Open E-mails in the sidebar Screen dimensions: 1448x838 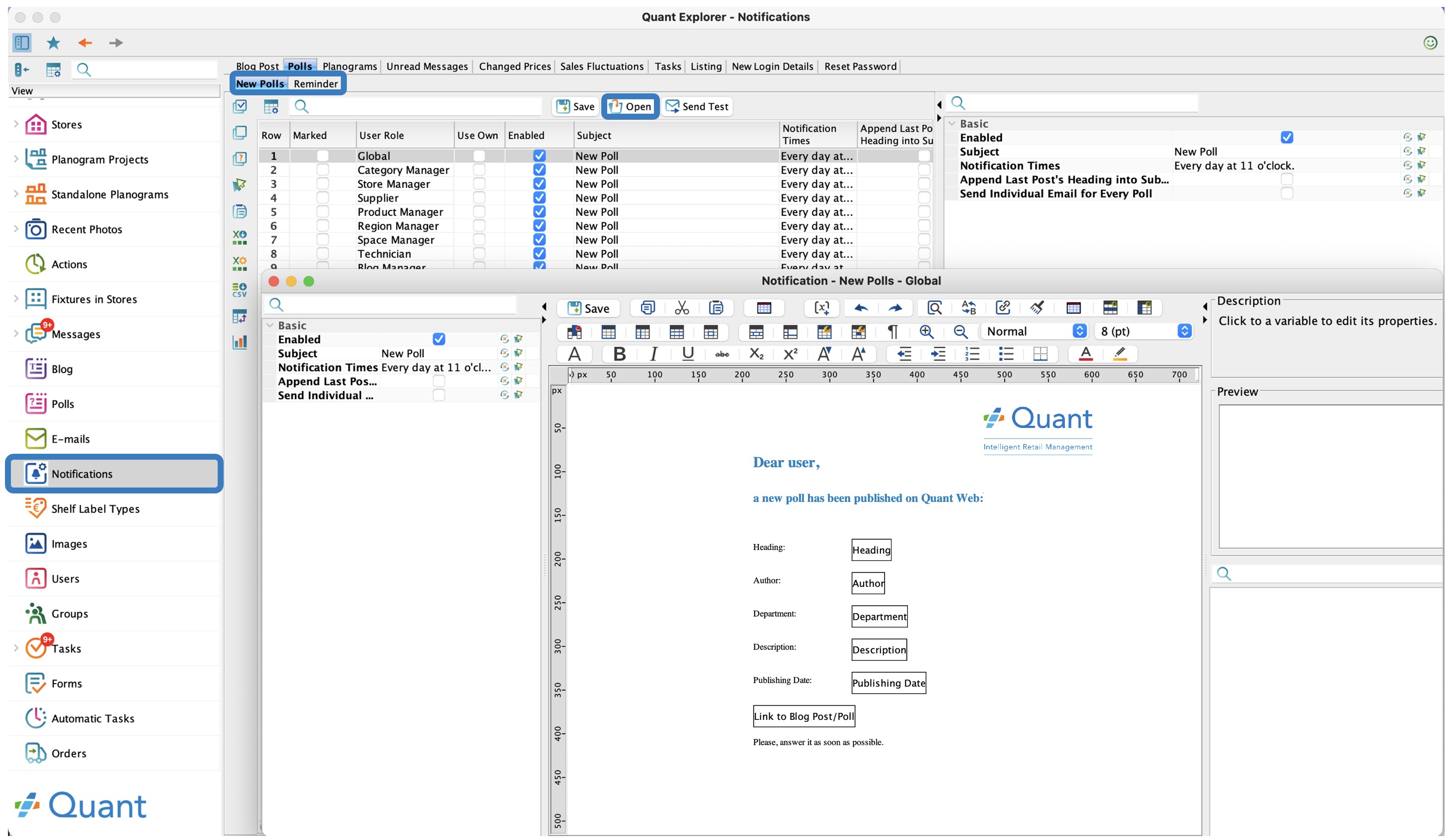tap(70, 439)
